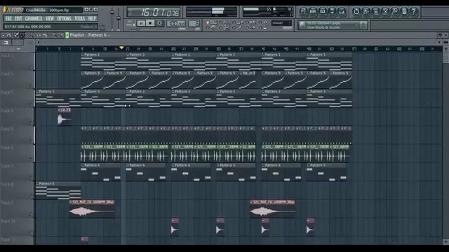Open the HELP menu
The width and height of the screenshot is (449, 252).
click(92, 19)
